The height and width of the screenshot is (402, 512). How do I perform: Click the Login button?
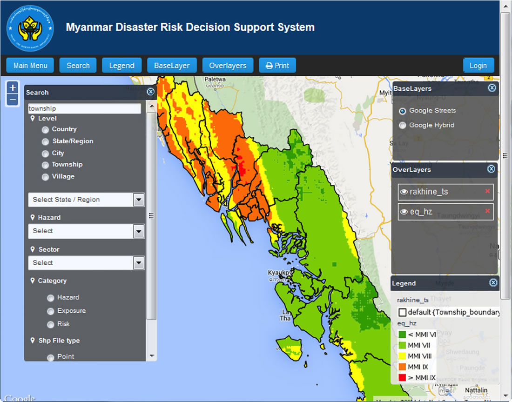click(x=478, y=66)
